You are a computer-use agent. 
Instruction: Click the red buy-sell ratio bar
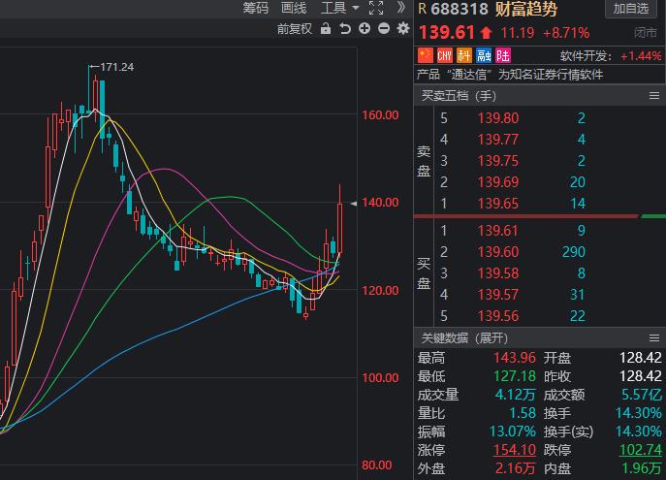(x=526, y=216)
